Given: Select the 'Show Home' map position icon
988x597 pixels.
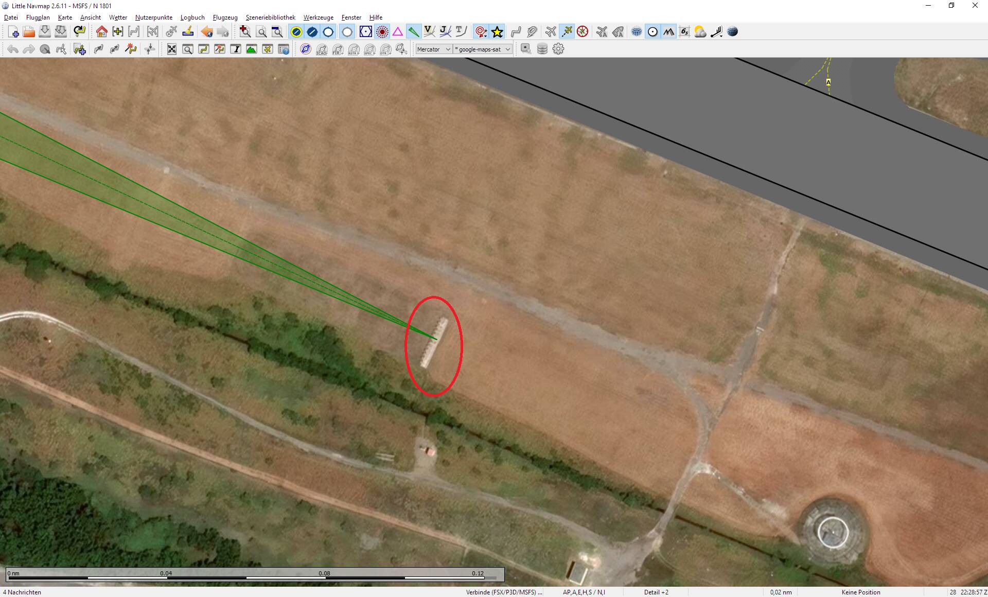Looking at the screenshot, I should (x=102, y=31).
